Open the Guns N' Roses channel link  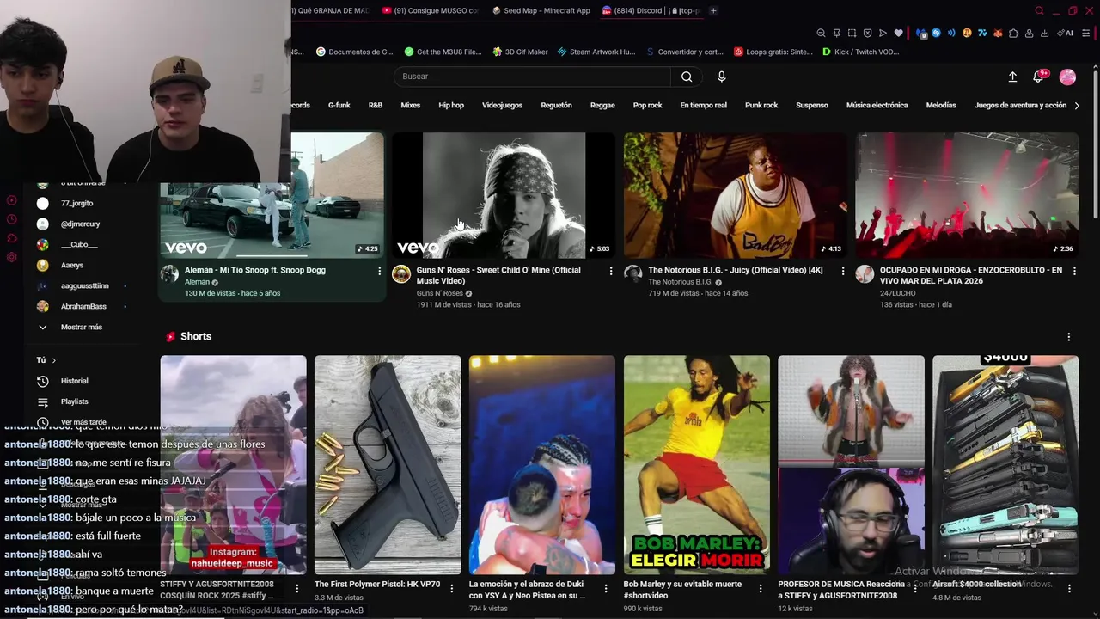[x=439, y=293]
